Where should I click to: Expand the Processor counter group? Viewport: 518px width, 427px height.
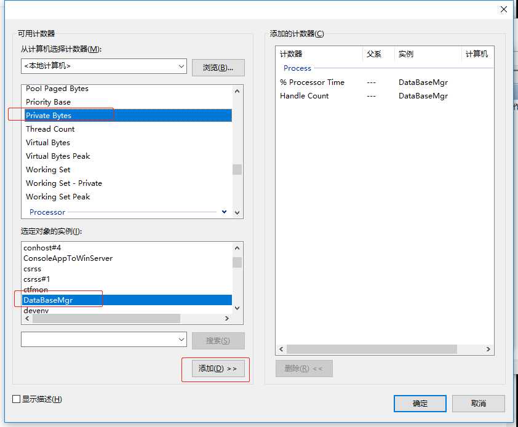point(225,212)
